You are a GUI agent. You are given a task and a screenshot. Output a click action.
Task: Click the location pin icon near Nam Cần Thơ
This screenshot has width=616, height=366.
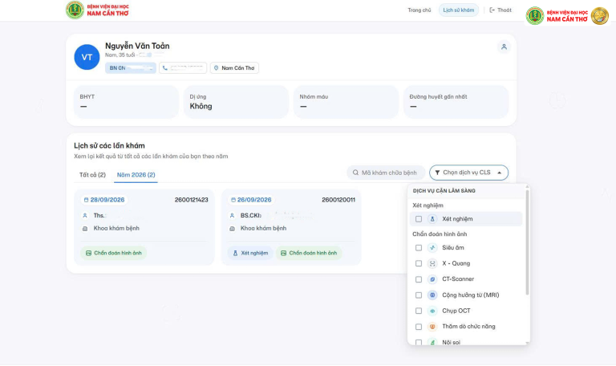click(x=216, y=68)
